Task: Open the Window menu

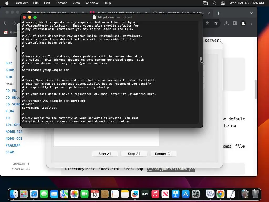Action: (x=92, y=3)
